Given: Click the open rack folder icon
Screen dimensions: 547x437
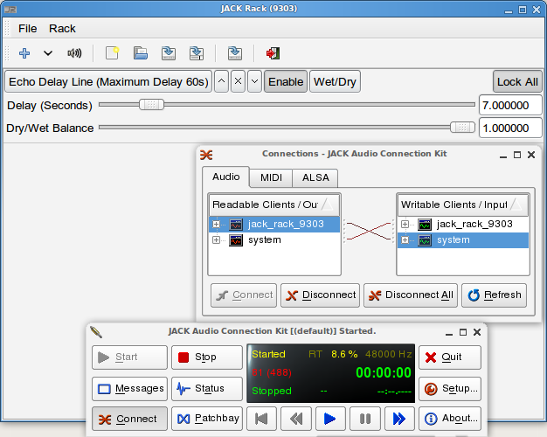Looking at the screenshot, I should pos(141,53).
